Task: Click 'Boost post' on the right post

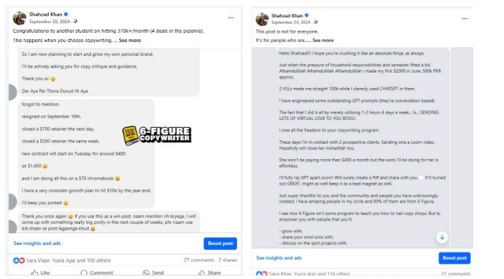Action: pos(455,258)
